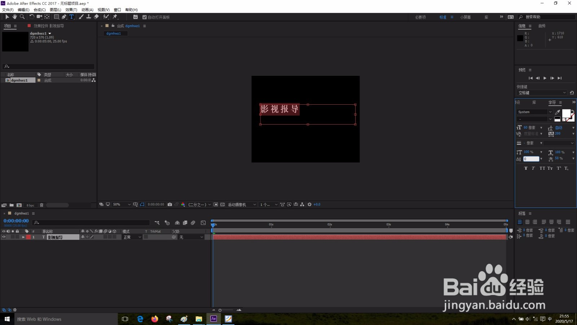The height and width of the screenshot is (325, 577).
Task: Toggle mask and shape path visibility
Action: [x=142, y=204]
